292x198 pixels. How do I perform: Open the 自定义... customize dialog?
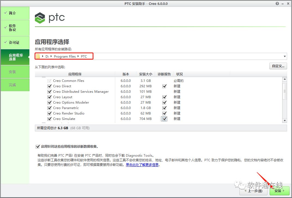pos(278,66)
